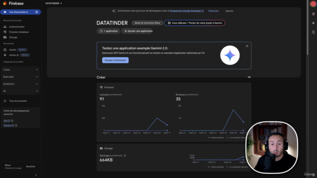Close the Gemini 2.0 promo card
The width and height of the screenshot is (317, 178).
pos(247,46)
